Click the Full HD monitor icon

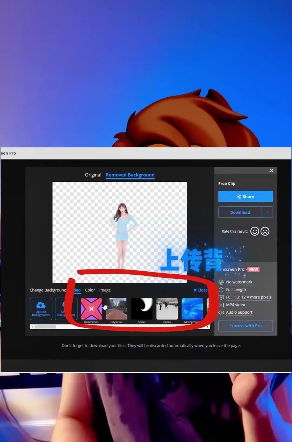click(221, 297)
